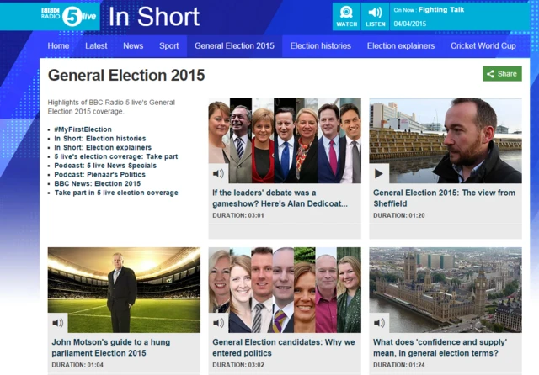Open the Election explainers nav item
The height and width of the screenshot is (375, 539).
(x=401, y=45)
